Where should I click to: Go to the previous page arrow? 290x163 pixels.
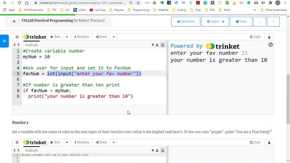[260, 22]
